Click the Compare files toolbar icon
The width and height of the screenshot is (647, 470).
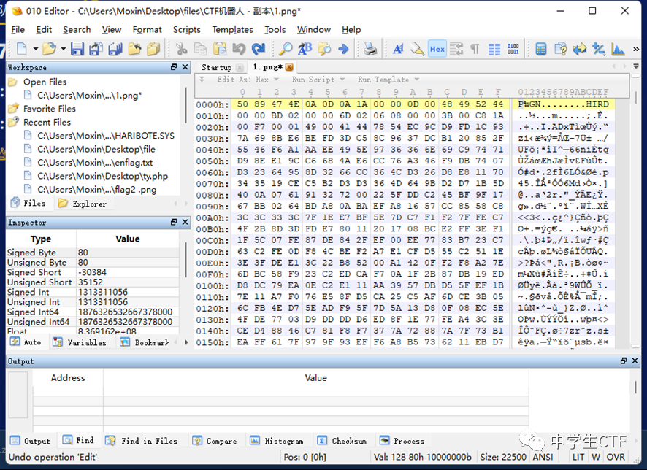point(560,49)
